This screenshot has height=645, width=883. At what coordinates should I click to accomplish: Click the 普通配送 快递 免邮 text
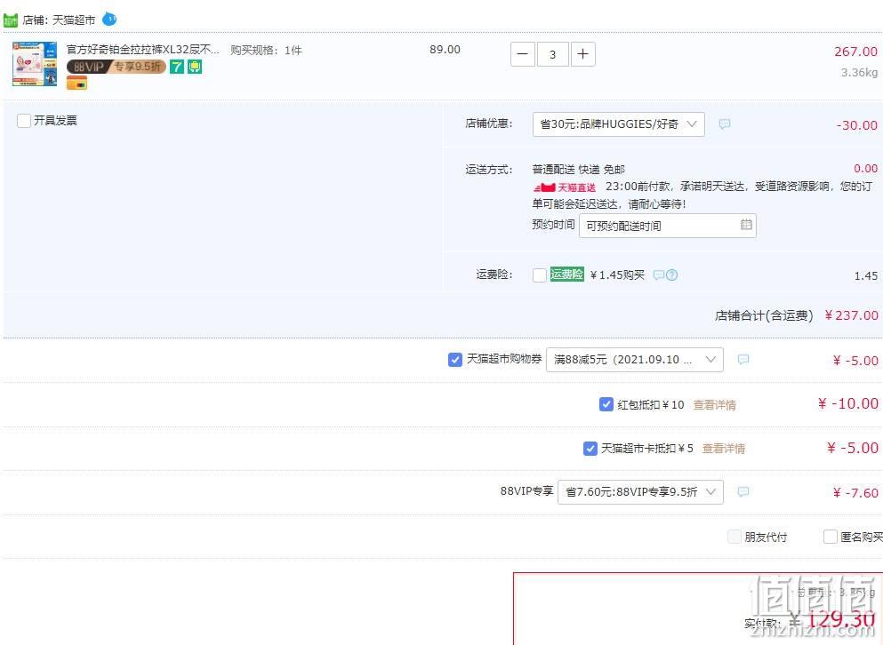(578, 170)
